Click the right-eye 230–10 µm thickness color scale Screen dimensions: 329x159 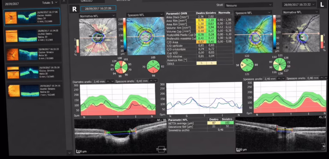coord(124,35)
